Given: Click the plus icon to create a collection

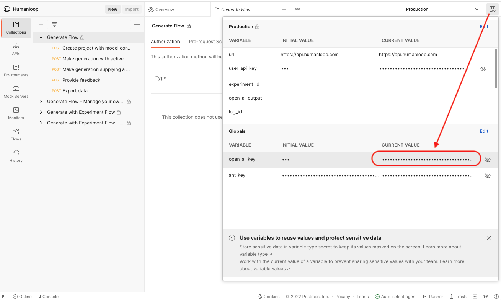Looking at the screenshot, I should coord(41,24).
